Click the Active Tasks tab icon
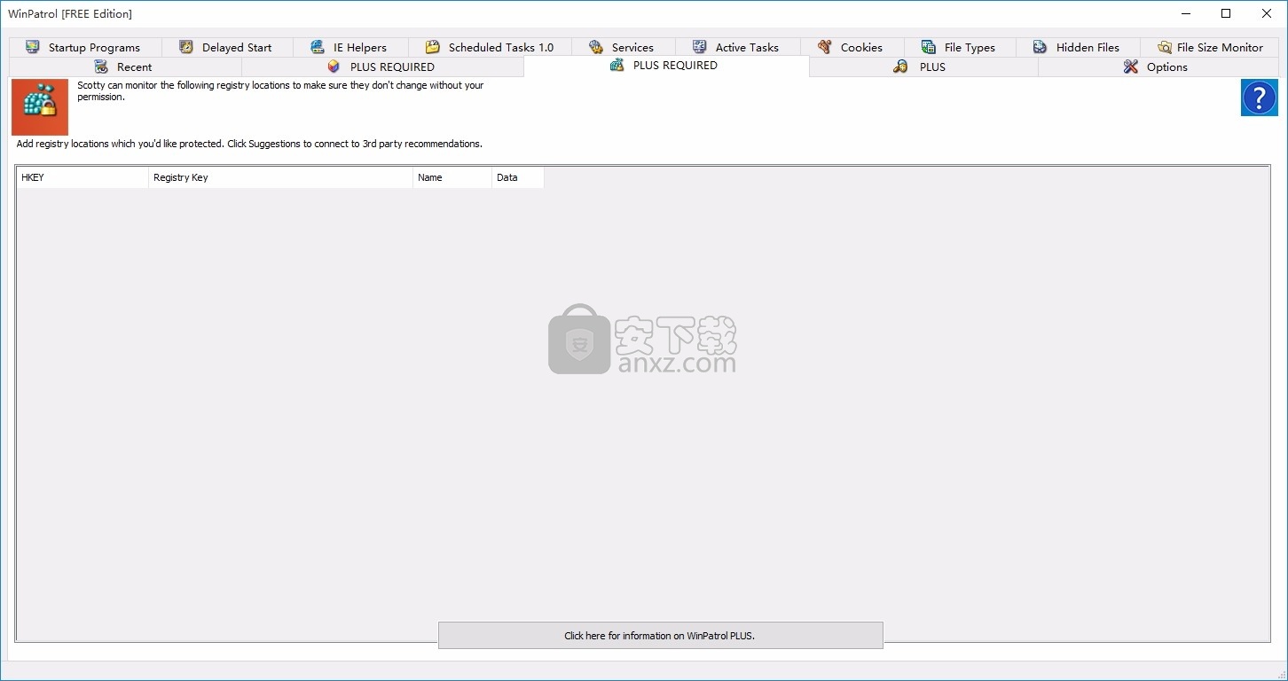The image size is (1288, 681). pyautogui.click(x=700, y=47)
